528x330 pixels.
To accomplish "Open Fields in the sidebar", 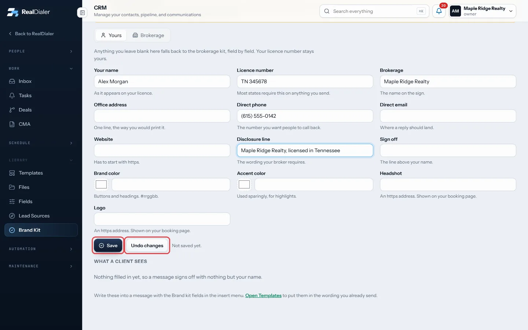I will [41, 202].
